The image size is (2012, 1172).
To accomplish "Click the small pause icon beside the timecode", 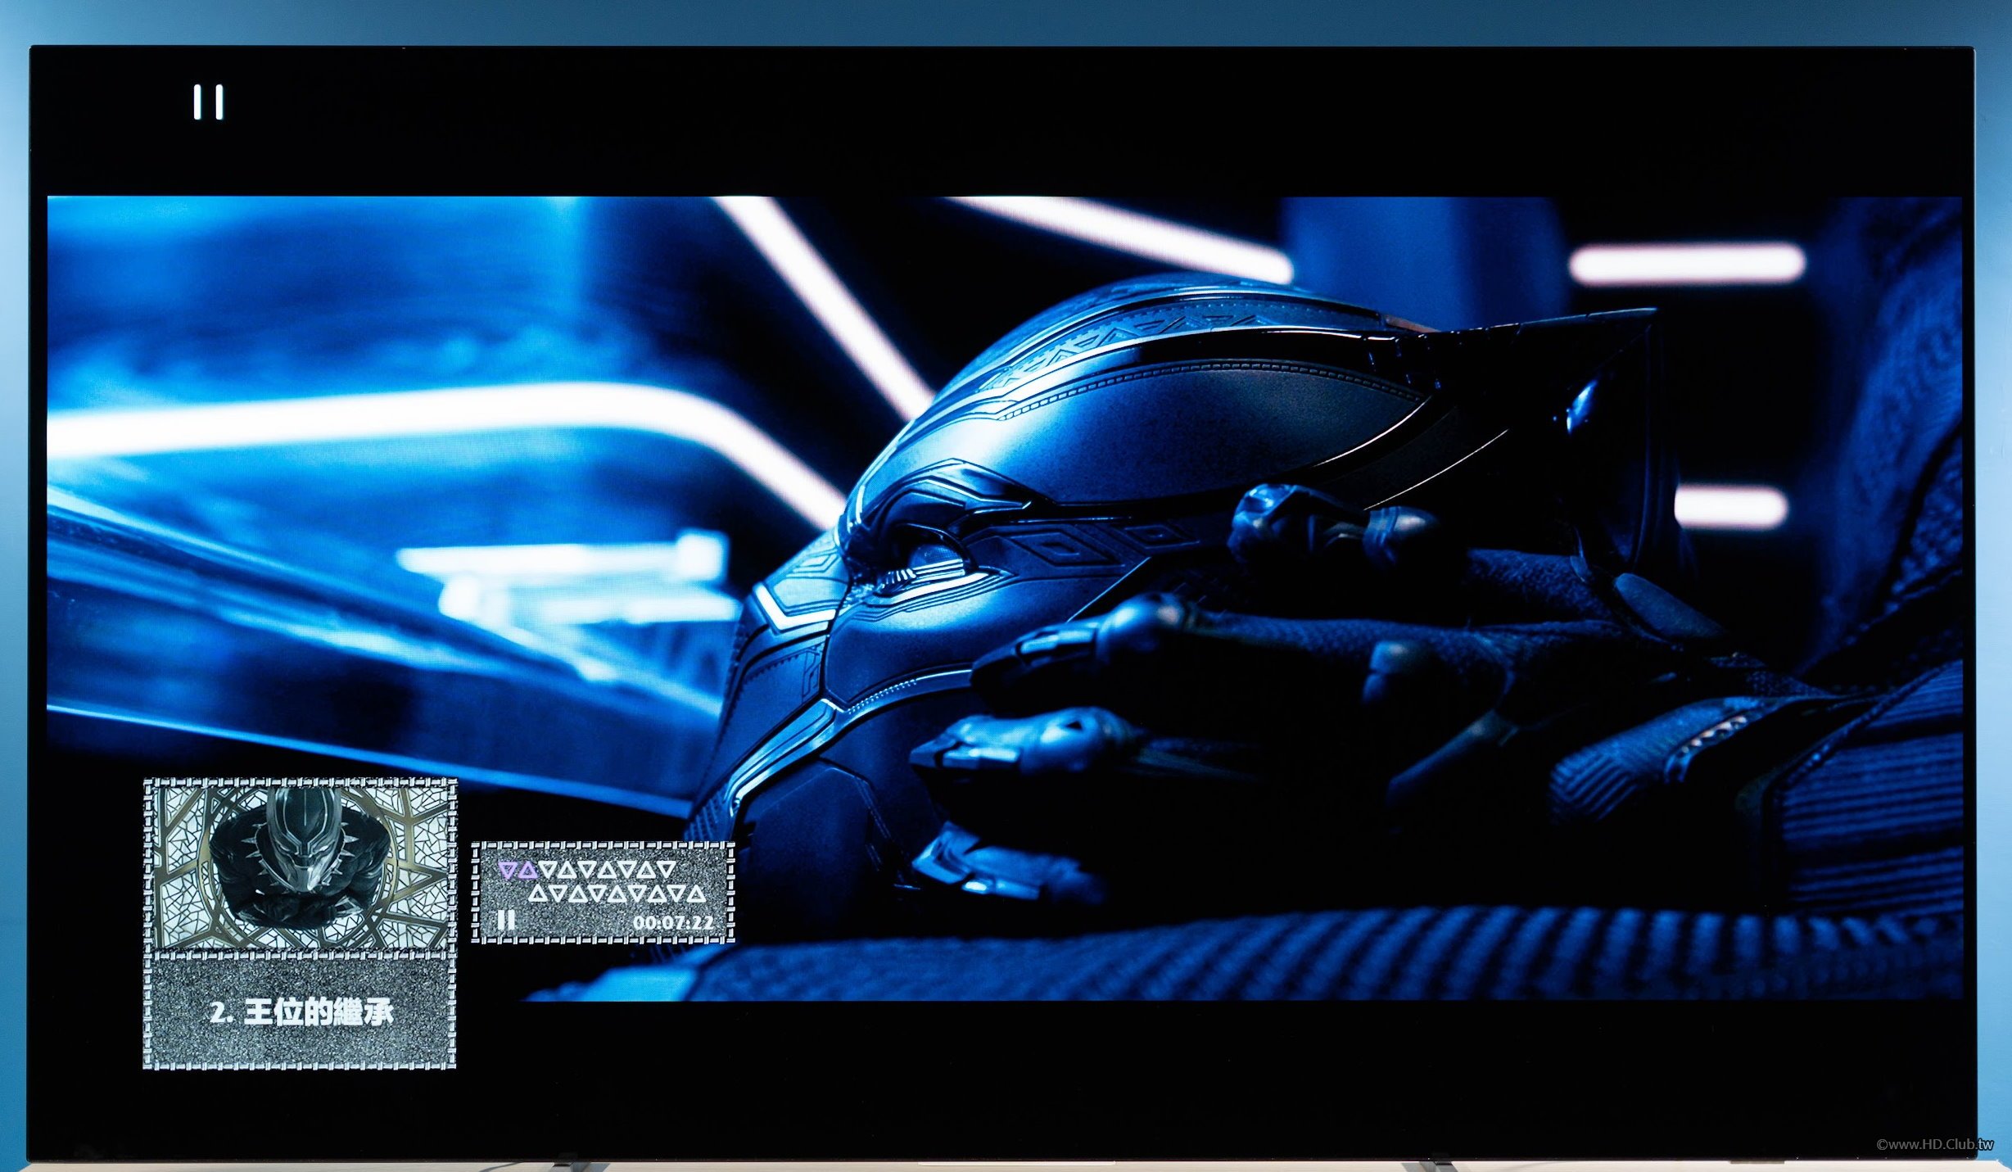I will (x=506, y=920).
